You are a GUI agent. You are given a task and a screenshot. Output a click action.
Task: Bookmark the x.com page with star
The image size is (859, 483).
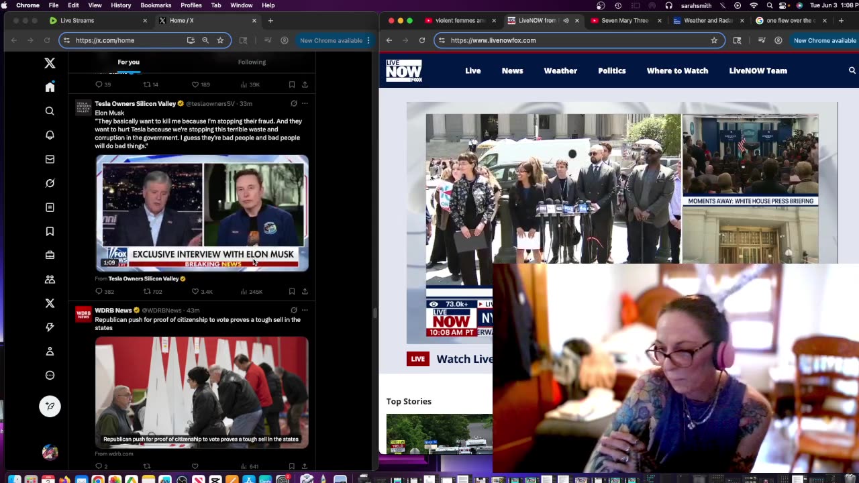[220, 40]
